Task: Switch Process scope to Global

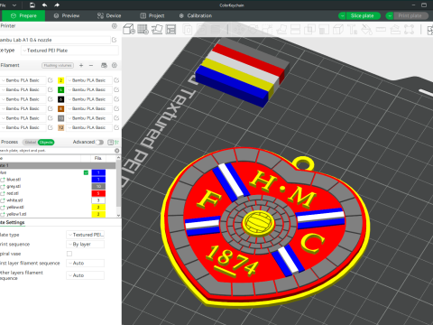Action: (31, 142)
